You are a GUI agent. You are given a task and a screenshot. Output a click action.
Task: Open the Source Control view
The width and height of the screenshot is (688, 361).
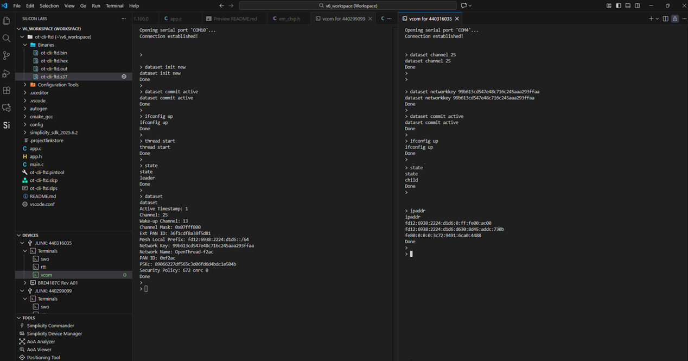pyautogui.click(x=7, y=55)
